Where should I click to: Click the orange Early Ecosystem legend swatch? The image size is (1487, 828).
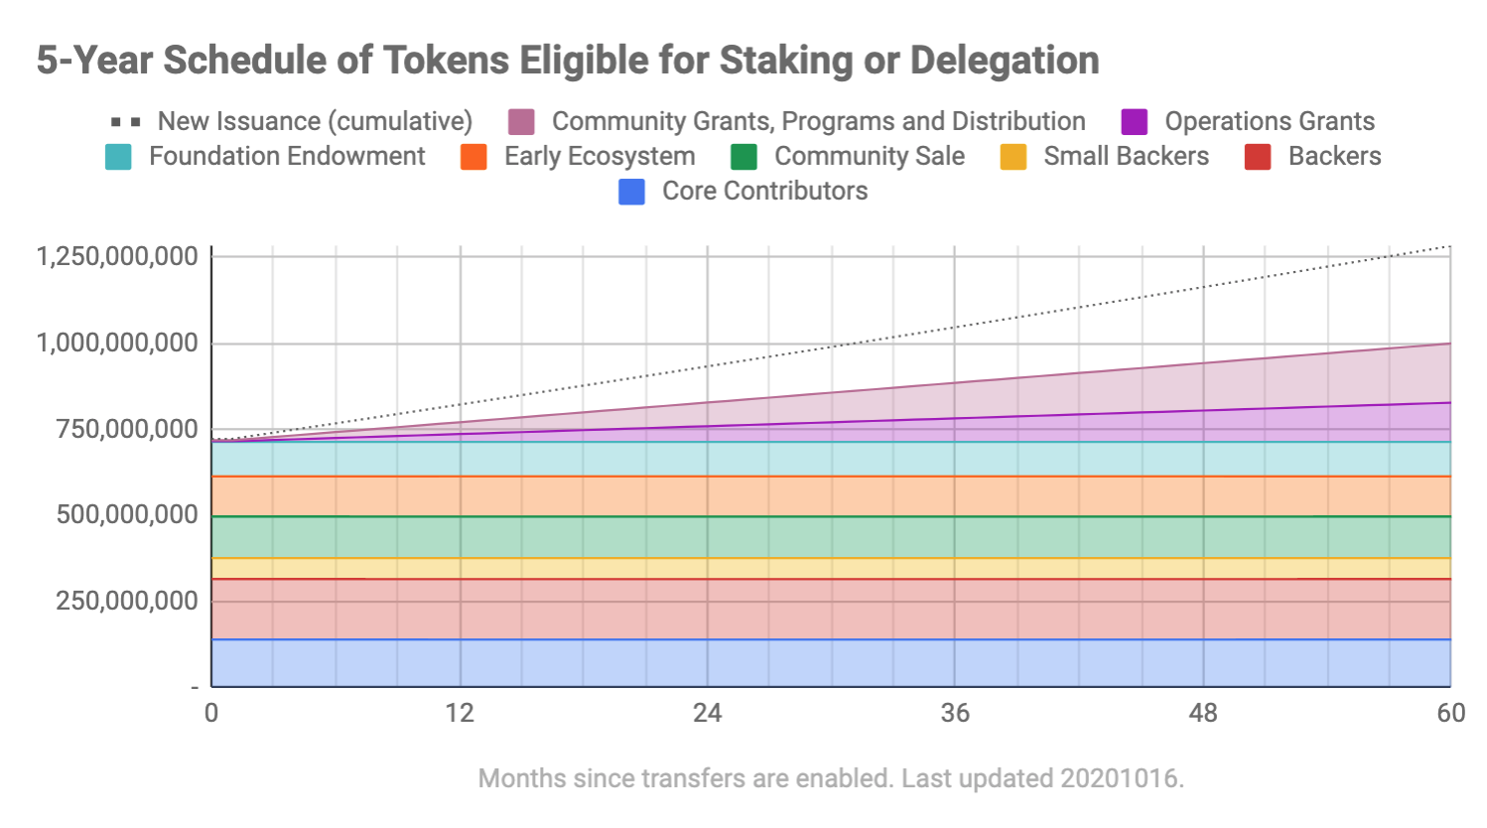[473, 157]
